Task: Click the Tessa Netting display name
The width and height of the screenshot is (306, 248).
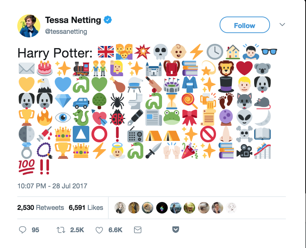Action: pos(73,20)
